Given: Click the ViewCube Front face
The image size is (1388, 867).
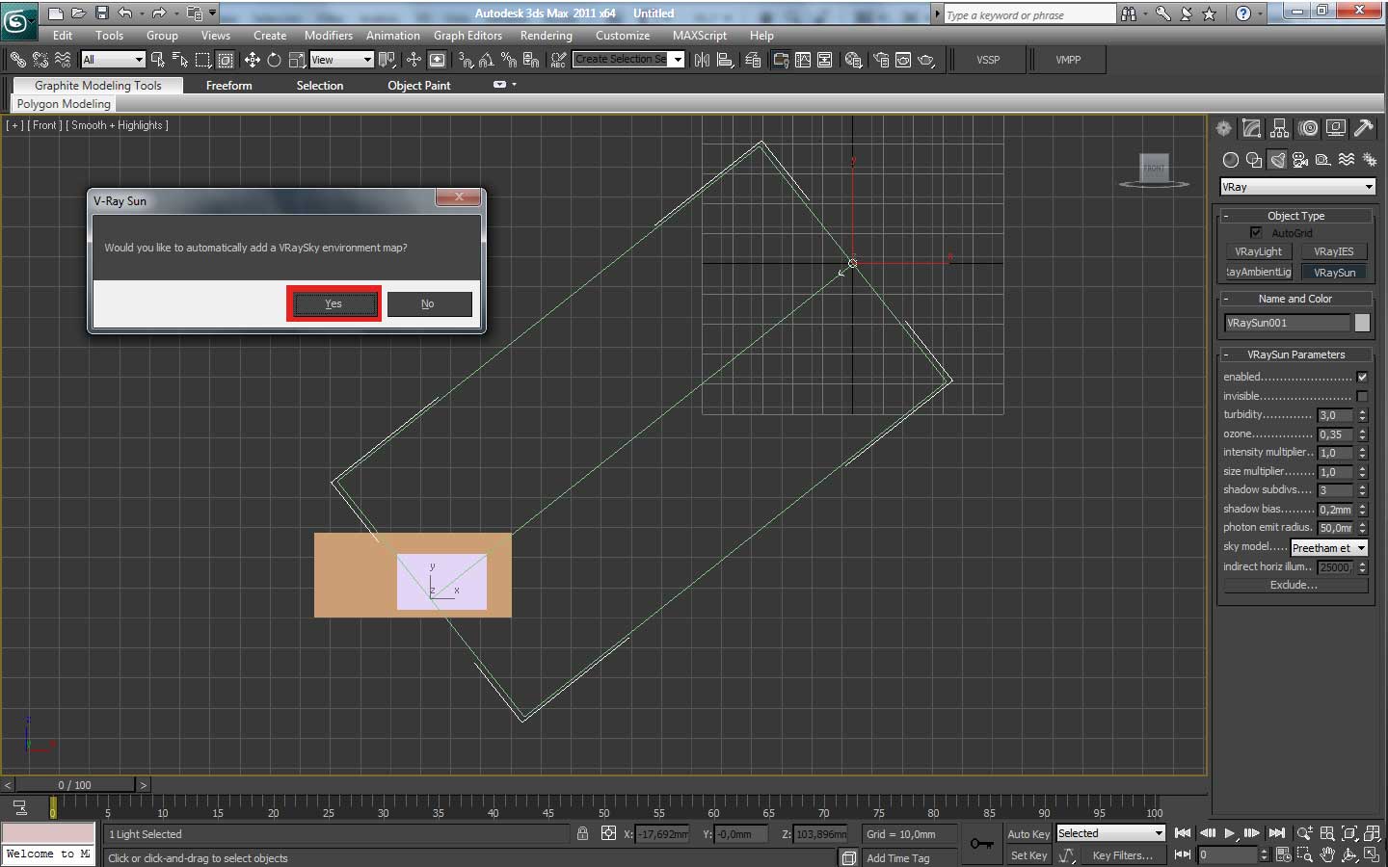Looking at the screenshot, I should 1154,168.
